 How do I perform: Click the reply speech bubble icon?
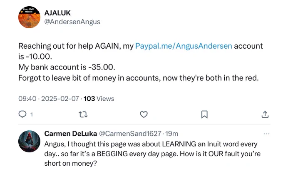pos(22,114)
